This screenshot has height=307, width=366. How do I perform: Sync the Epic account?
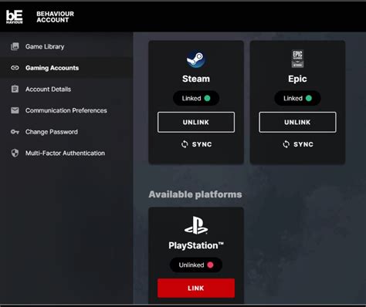point(298,144)
